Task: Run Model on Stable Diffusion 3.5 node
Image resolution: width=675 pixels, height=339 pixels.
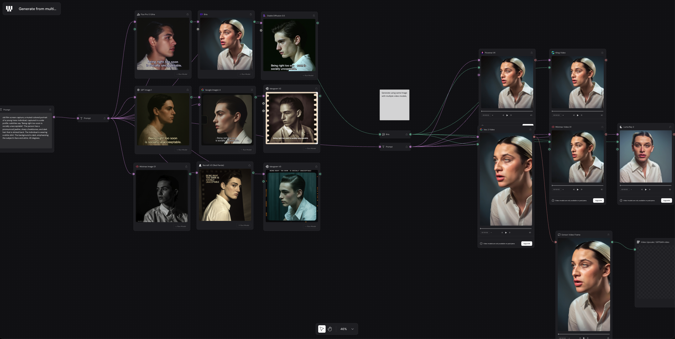Action: pyautogui.click(x=308, y=76)
